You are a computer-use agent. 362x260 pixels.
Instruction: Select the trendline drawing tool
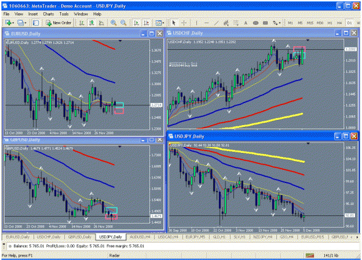coord(216,23)
